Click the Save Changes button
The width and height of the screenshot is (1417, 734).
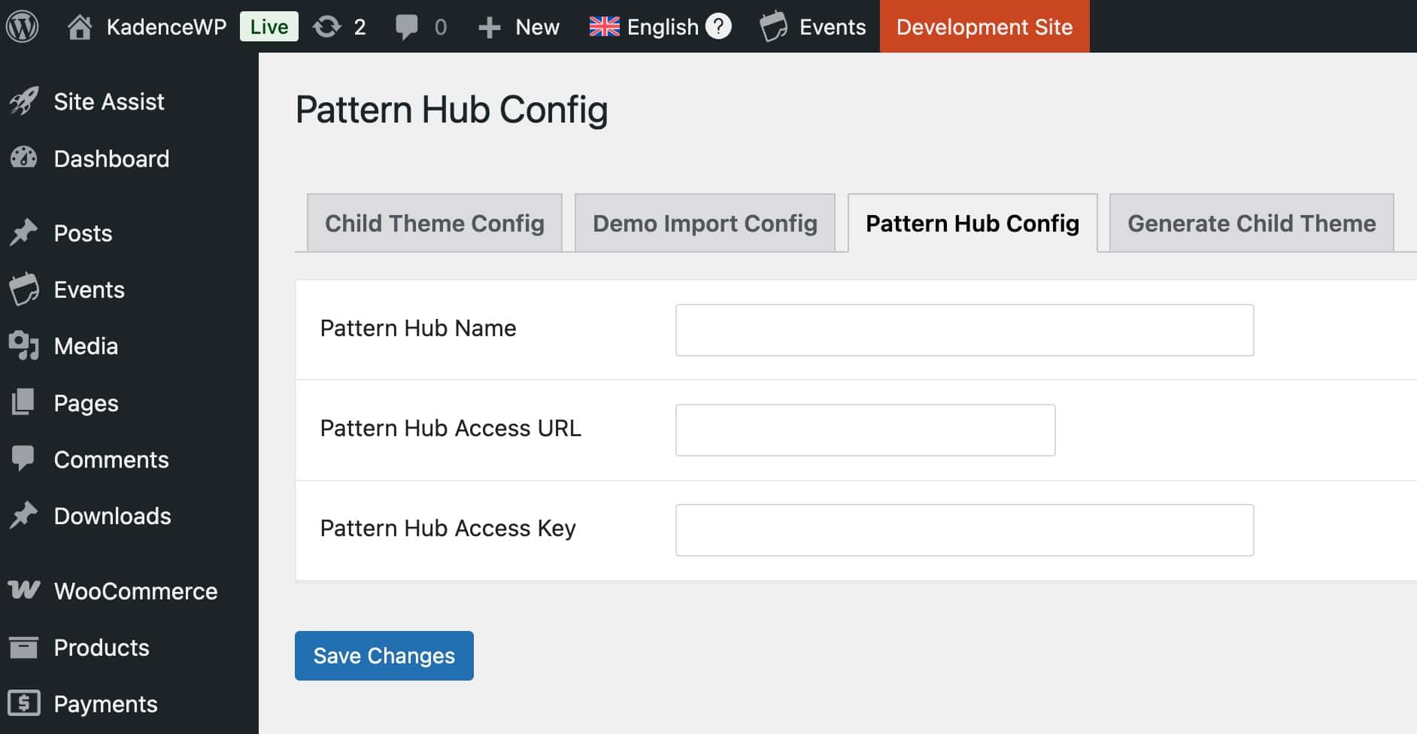[x=384, y=655]
